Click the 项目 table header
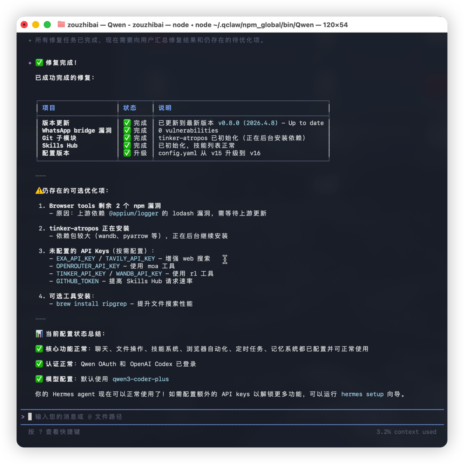464x464 pixels. point(49,108)
